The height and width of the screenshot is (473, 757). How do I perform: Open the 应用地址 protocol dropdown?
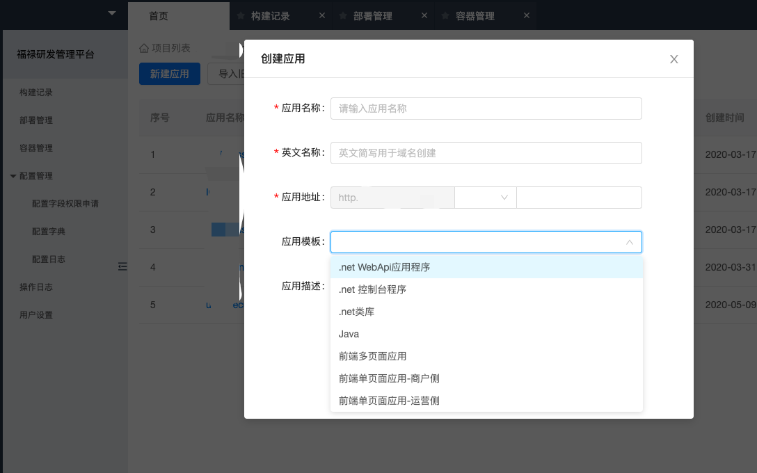click(485, 198)
